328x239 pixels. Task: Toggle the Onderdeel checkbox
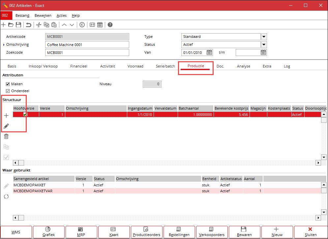point(8,91)
